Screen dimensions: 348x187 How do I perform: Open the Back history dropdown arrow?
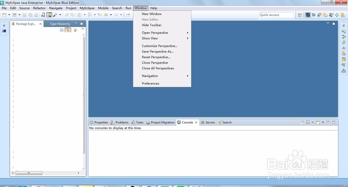point(111,15)
